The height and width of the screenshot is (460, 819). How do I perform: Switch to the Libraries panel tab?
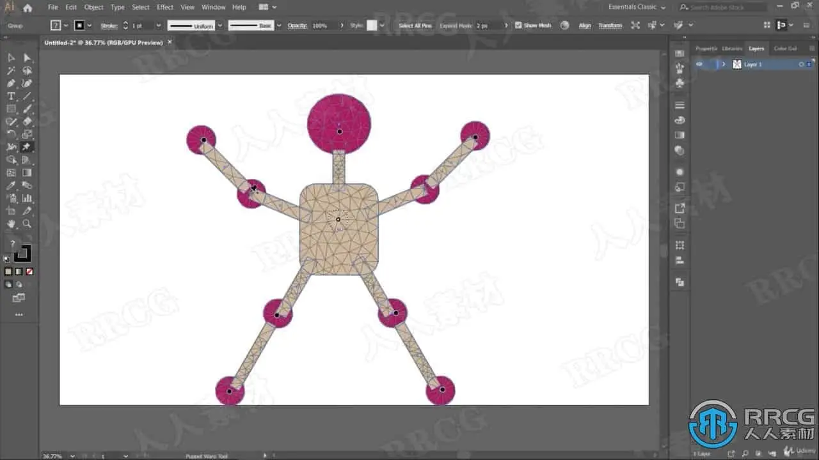pos(732,49)
